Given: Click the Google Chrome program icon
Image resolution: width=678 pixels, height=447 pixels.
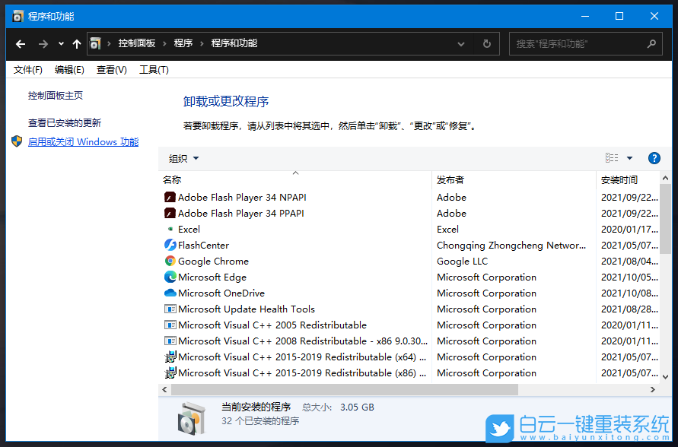Looking at the screenshot, I should pyautogui.click(x=169, y=261).
